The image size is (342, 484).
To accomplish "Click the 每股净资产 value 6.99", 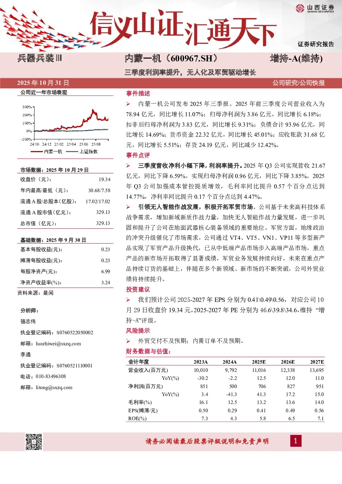I will pyautogui.click(x=105, y=271).
